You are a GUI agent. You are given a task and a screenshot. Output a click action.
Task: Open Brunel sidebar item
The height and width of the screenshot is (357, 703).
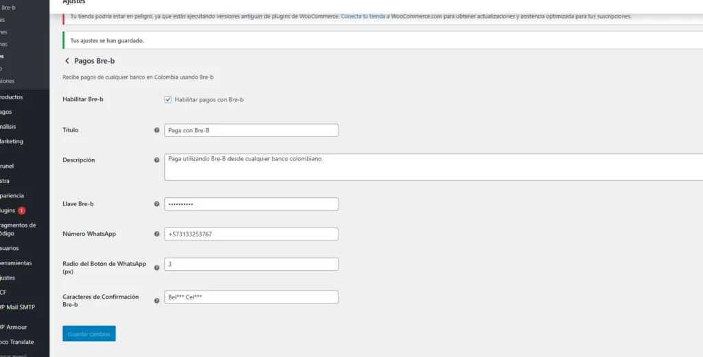click(7, 166)
